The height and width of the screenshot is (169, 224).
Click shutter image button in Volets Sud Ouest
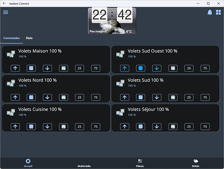[173, 68]
